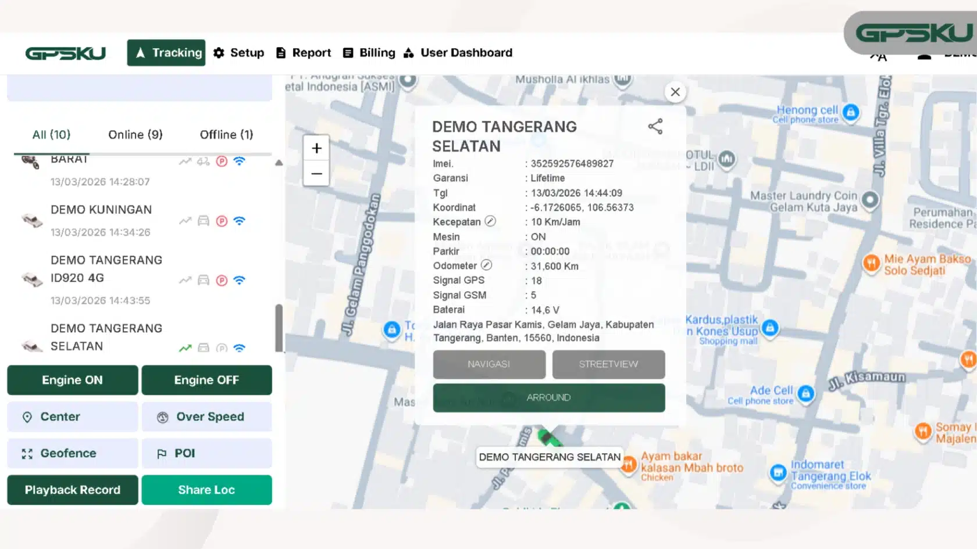Collapse the vehicle list panel arrow
Viewport: 977px width, 549px height.
(280, 164)
